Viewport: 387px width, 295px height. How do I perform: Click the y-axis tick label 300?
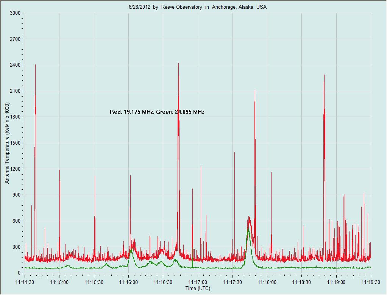pyautogui.click(x=16, y=247)
